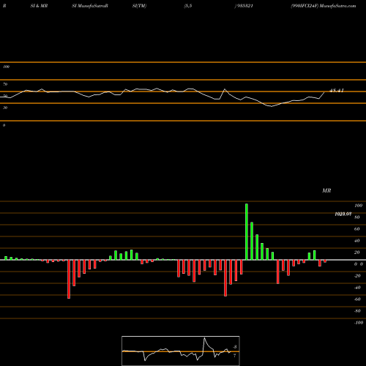Viewport: 366px width, 366px height.
Task: Click the RSI panel 30 level label
Action: coord(5,108)
